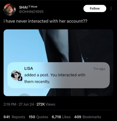Viewport: 117px width, 121px height.
Task: Click LISA's notification avatar
Action: pos(16,75)
